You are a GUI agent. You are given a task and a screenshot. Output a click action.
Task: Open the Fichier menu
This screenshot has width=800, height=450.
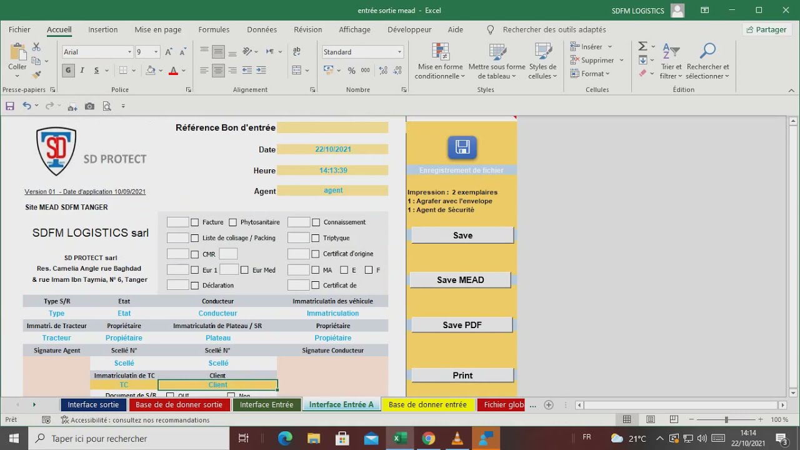(19, 29)
